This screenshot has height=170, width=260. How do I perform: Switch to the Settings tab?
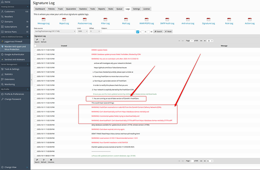[x=136, y=9]
